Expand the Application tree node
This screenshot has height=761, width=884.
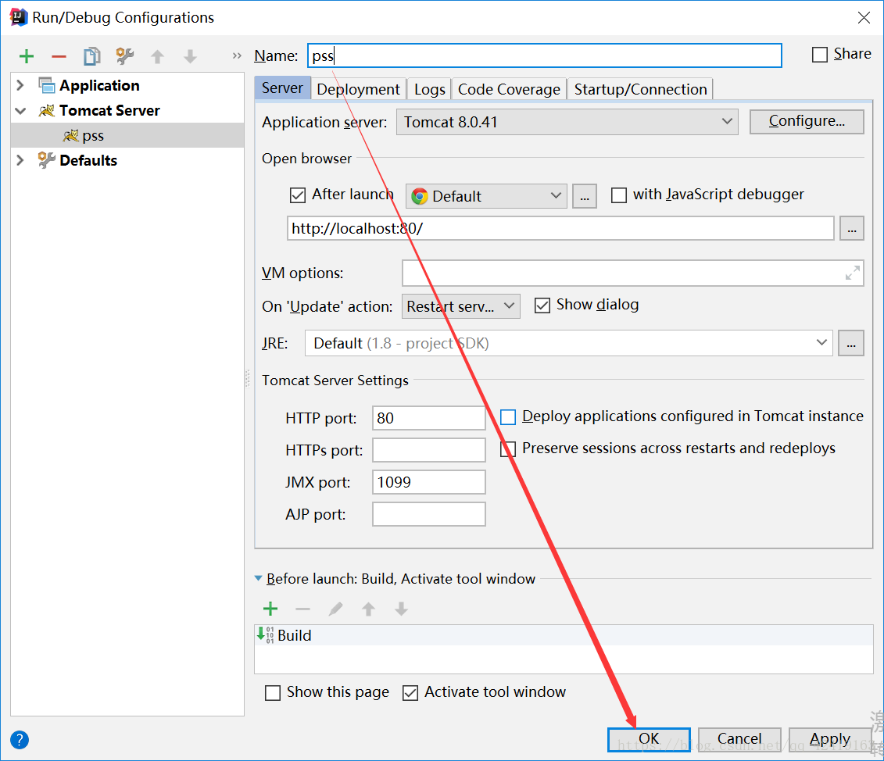click(x=20, y=85)
